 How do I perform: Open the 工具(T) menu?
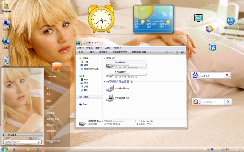[x=108, y=48]
